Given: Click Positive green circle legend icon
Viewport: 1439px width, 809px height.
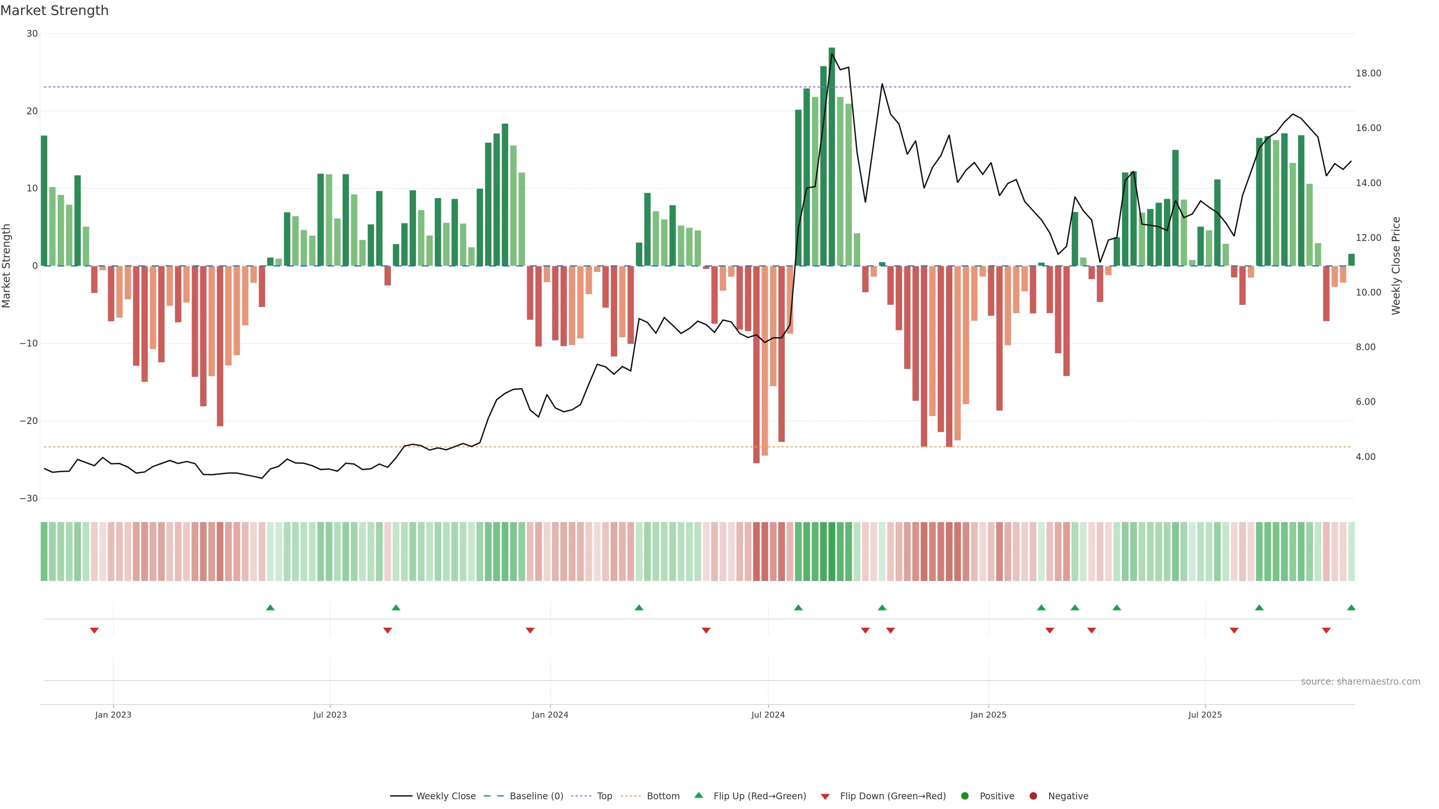Looking at the screenshot, I should (x=965, y=796).
